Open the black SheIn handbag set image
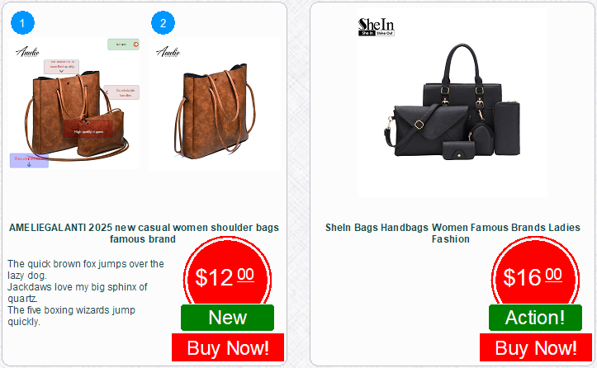Viewport: 597px width, 368px height. 452,103
